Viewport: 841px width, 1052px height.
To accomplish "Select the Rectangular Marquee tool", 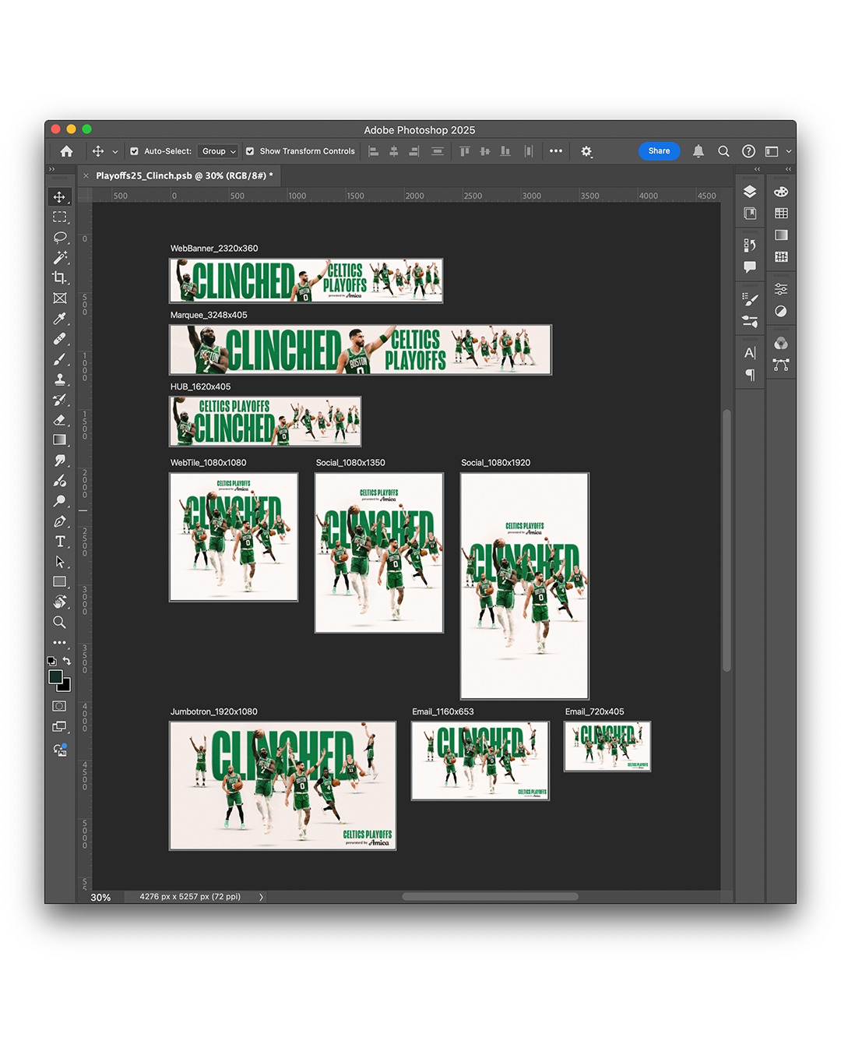I will click(x=59, y=217).
